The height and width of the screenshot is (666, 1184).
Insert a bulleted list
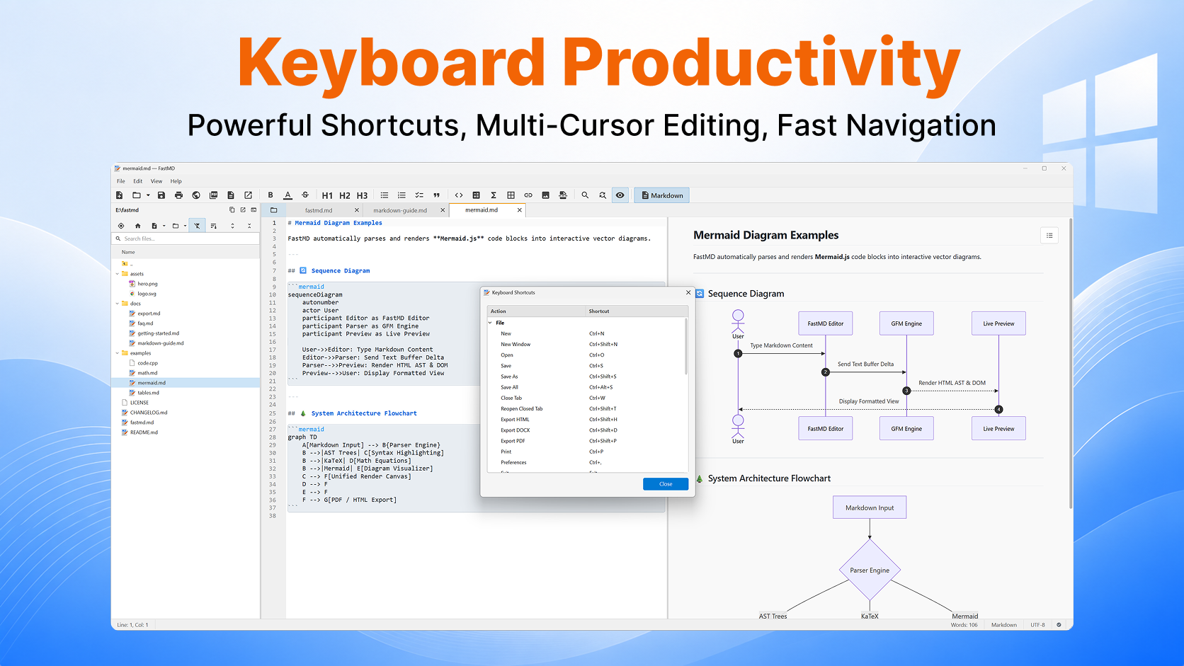coord(385,195)
